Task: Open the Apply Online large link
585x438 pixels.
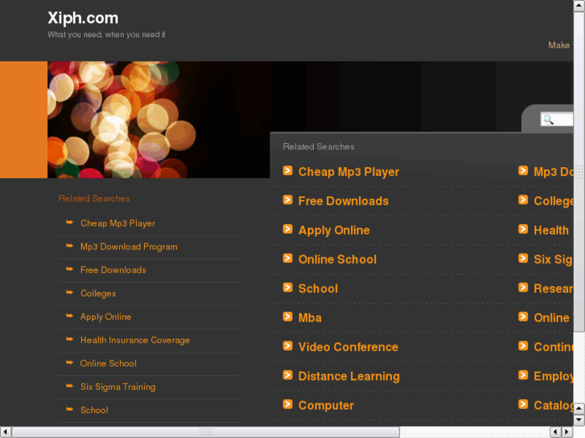Action: coord(334,231)
